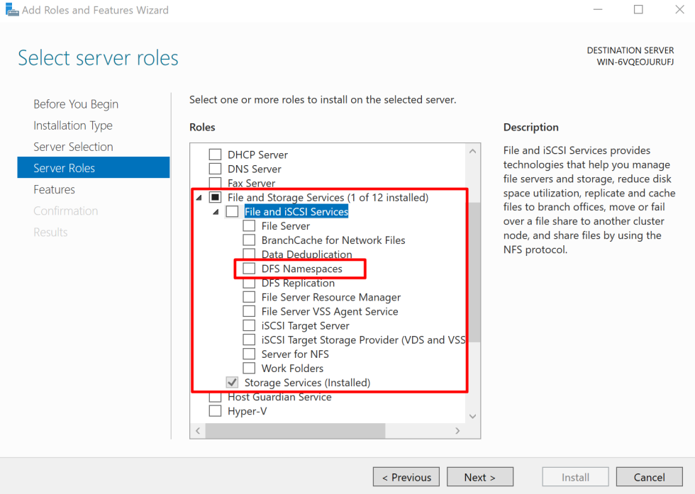The width and height of the screenshot is (695, 494).
Task: Enable the DFS Namespaces role
Action: (249, 268)
